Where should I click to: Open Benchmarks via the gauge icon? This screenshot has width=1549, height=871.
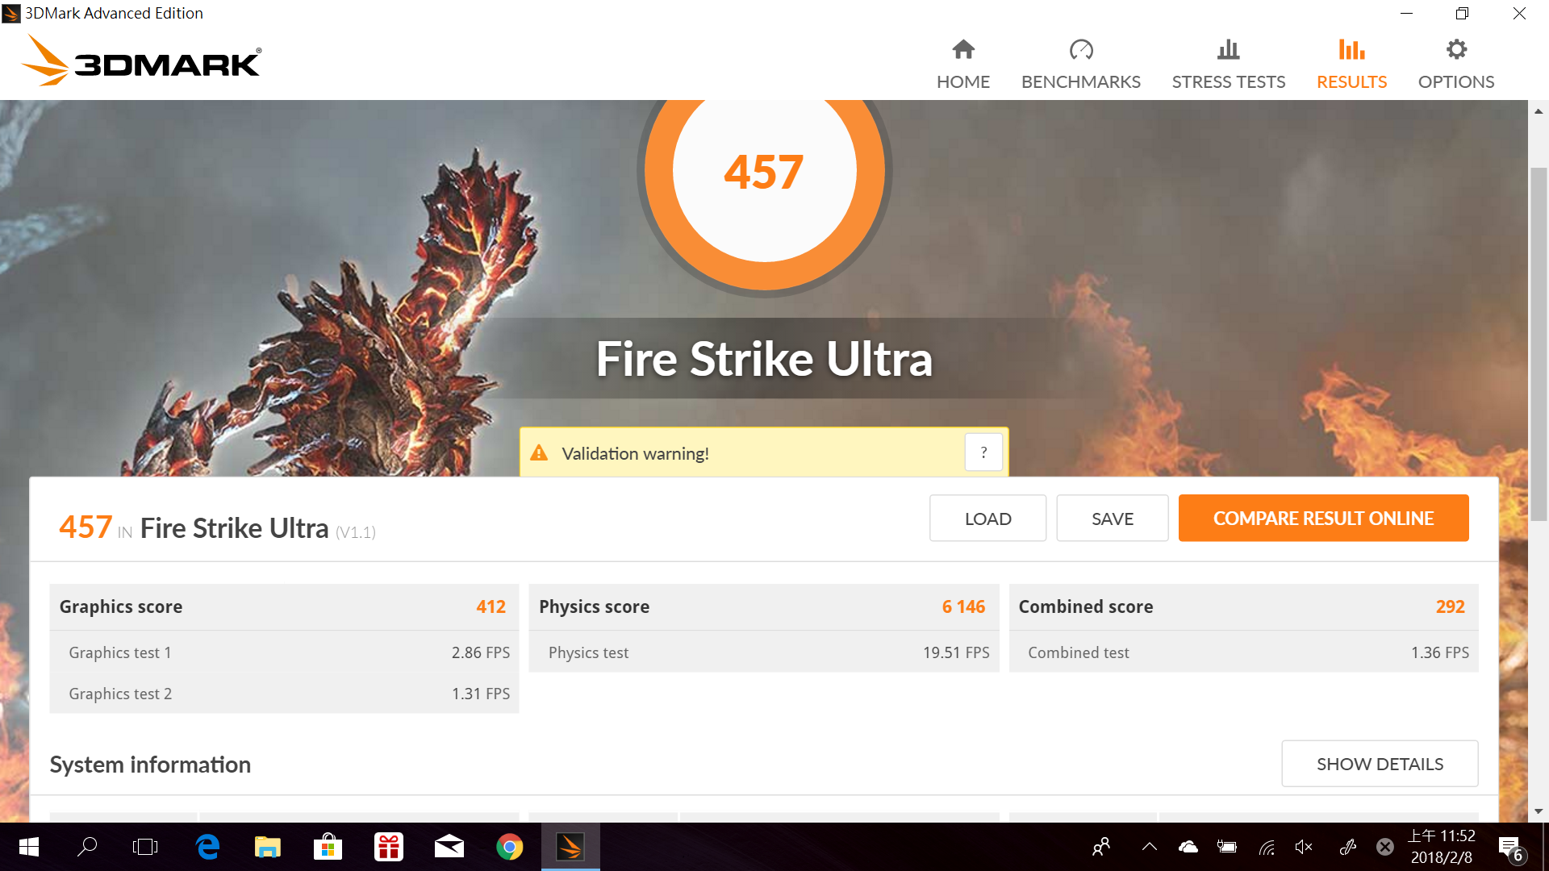tap(1080, 50)
